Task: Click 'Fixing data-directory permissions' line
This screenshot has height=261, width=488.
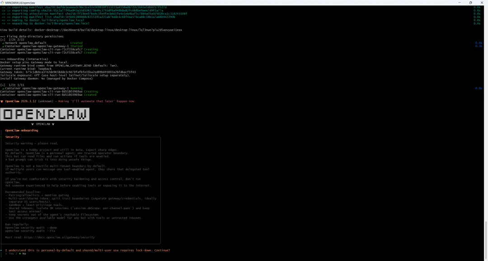Action: pos(32,37)
